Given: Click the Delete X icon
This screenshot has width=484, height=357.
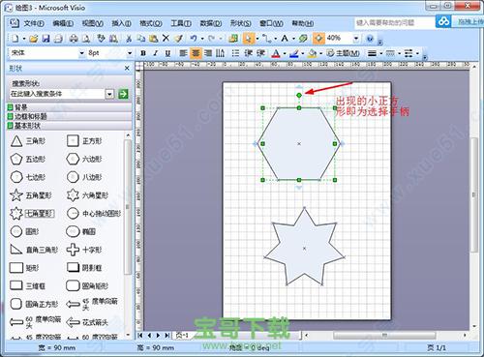Looking at the screenshot, I should pyautogui.click(x=166, y=39).
